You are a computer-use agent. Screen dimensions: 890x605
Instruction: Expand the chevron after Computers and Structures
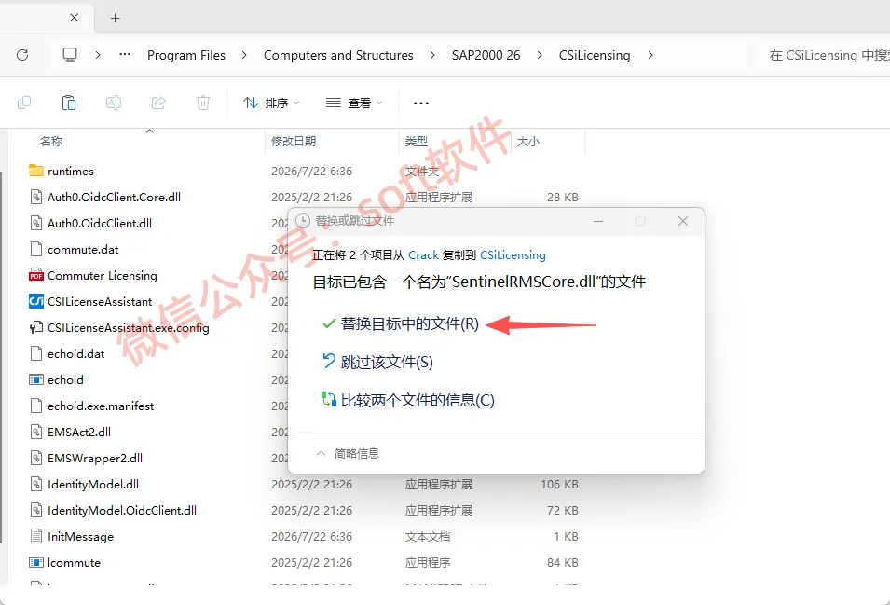click(432, 55)
